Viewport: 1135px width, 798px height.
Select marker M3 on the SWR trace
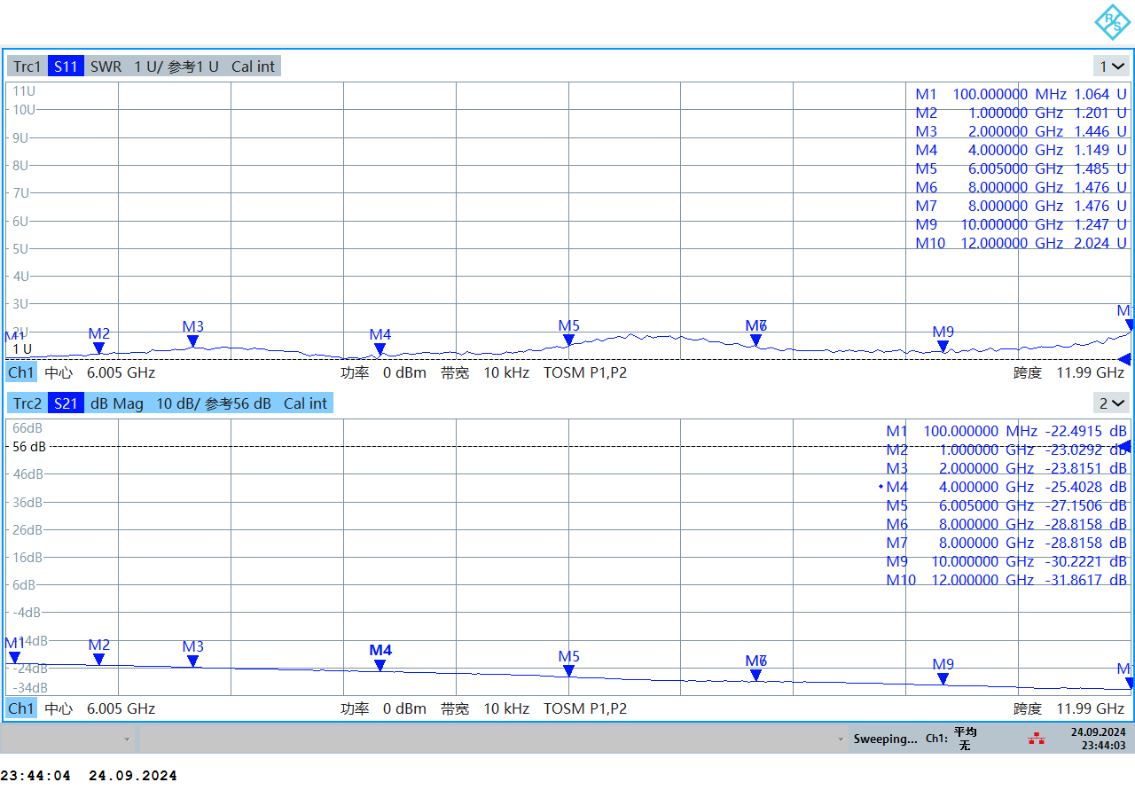click(x=192, y=341)
